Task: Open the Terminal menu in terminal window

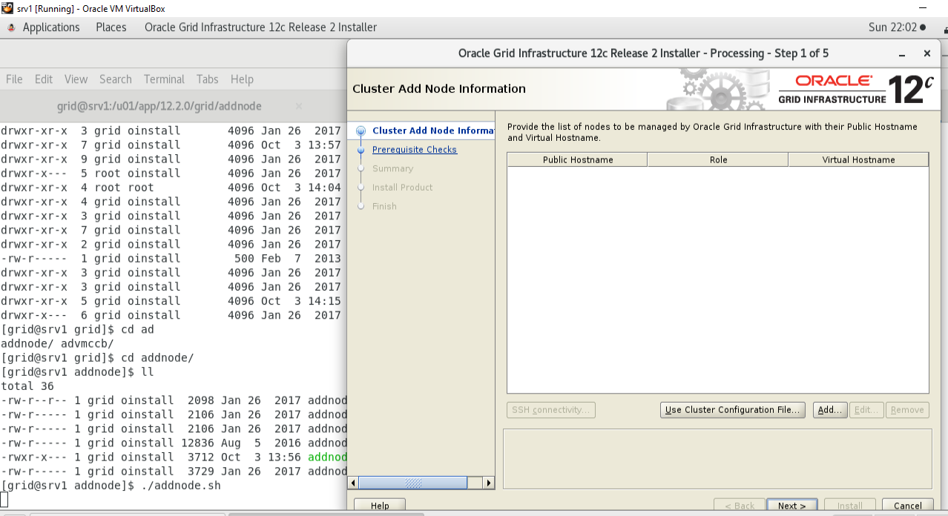Action: (x=164, y=79)
